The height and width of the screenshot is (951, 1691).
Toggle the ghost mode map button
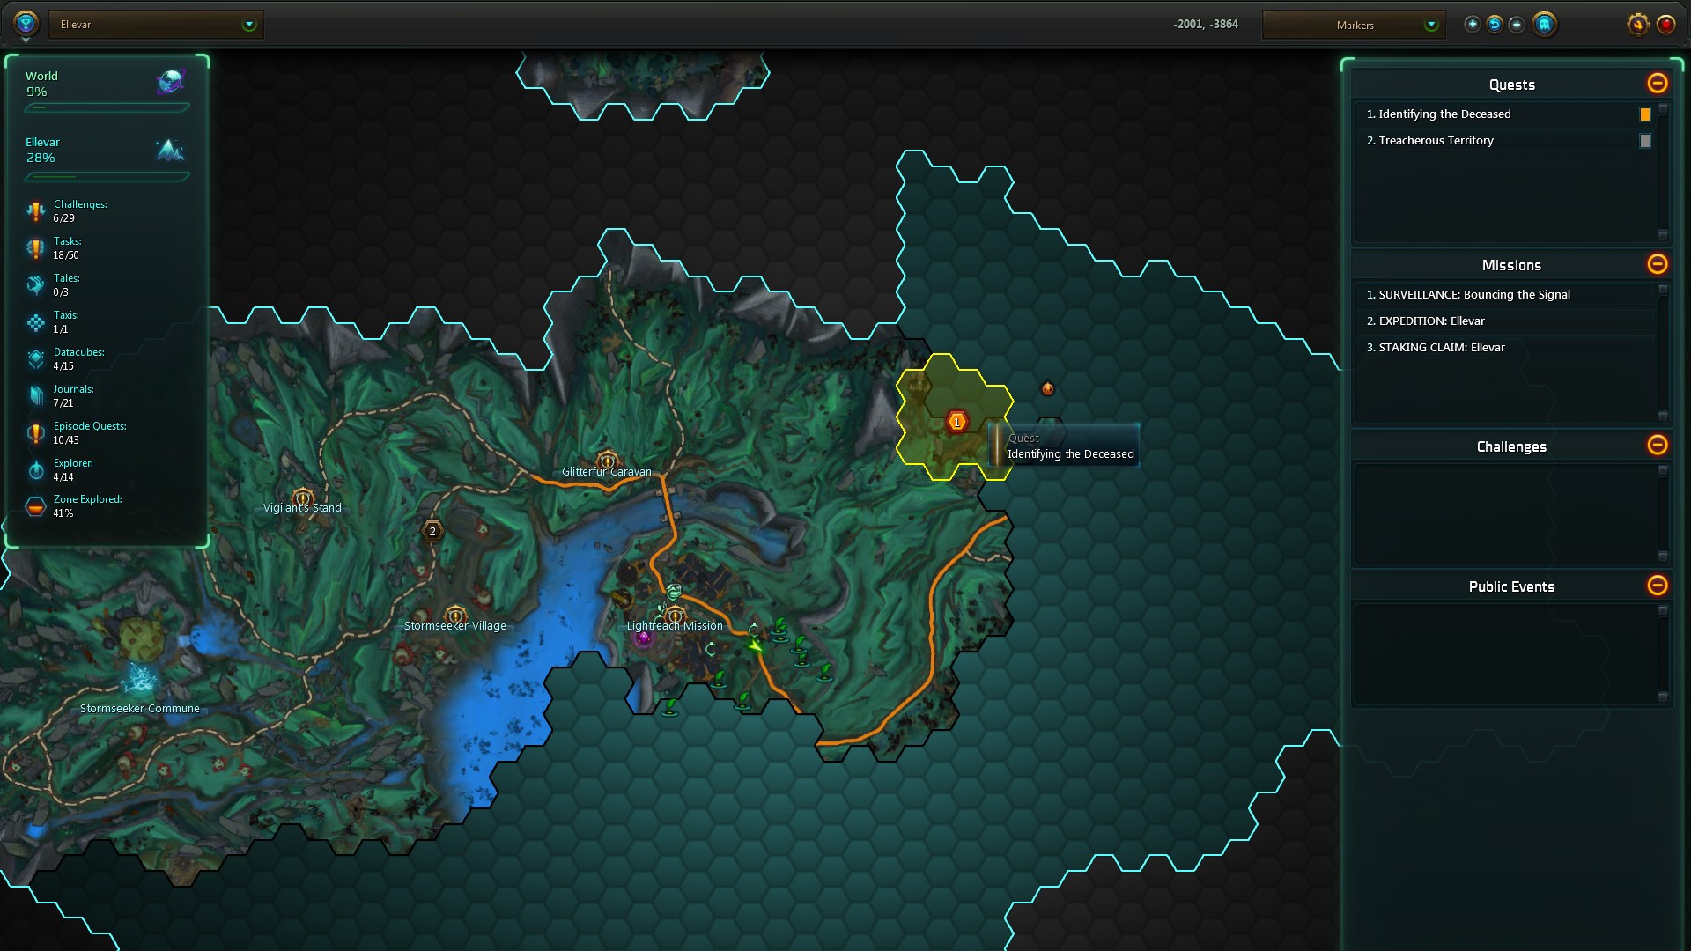point(1544,25)
